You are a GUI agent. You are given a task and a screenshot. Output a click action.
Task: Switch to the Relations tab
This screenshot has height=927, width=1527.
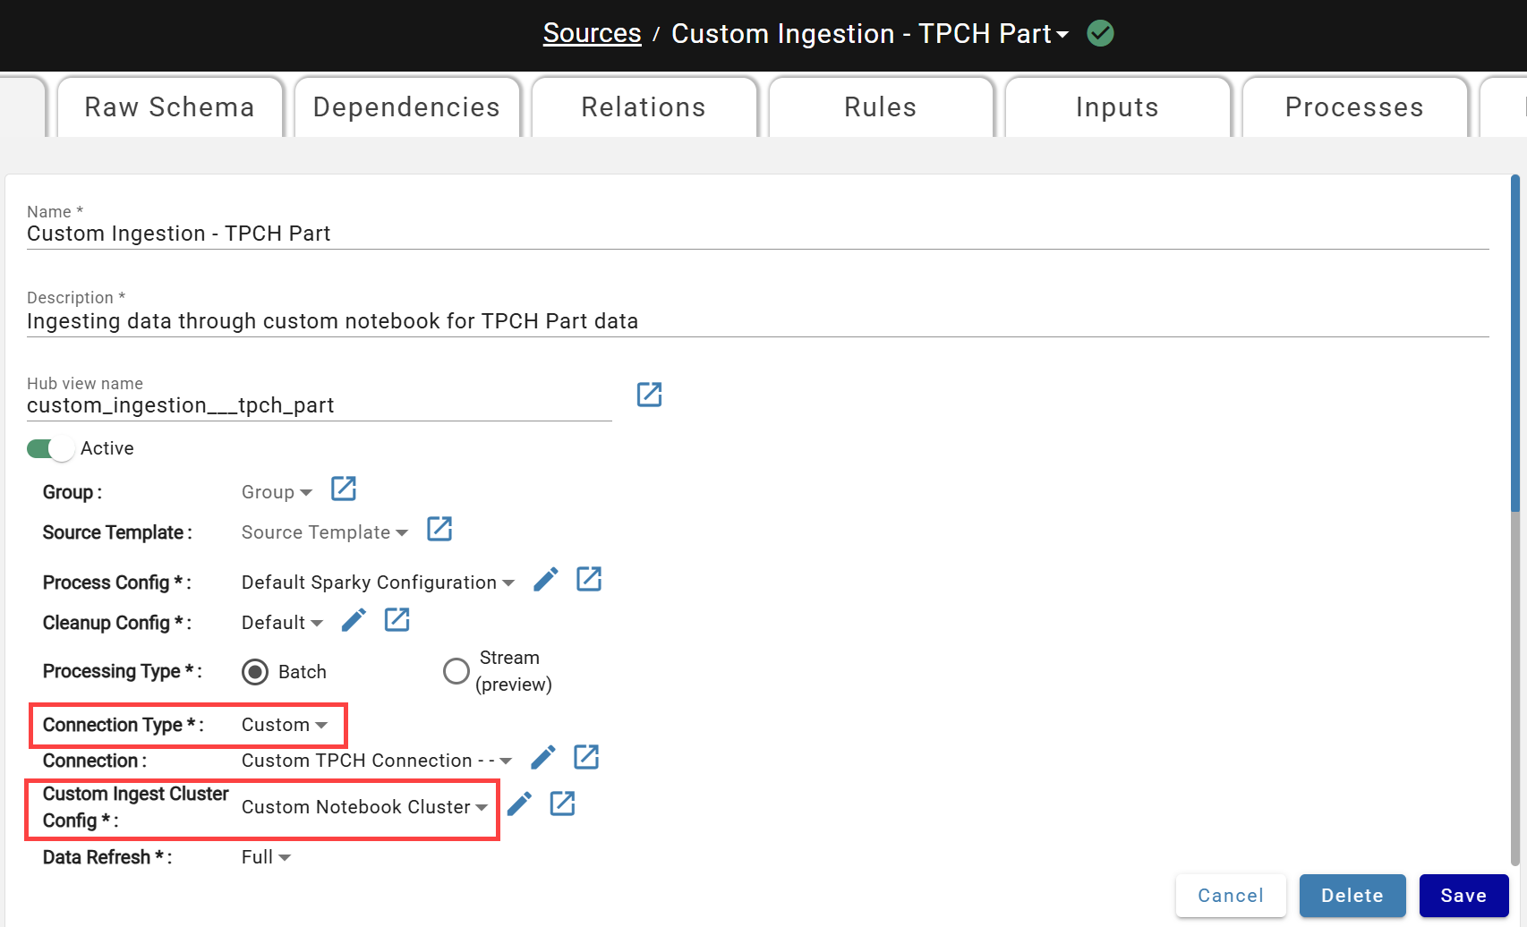tap(644, 106)
